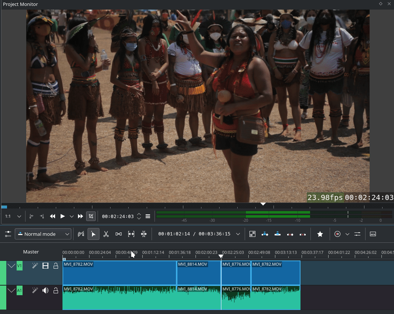The width and height of the screenshot is (394, 314).
Task: Click the Master track label
Action: (x=31, y=252)
